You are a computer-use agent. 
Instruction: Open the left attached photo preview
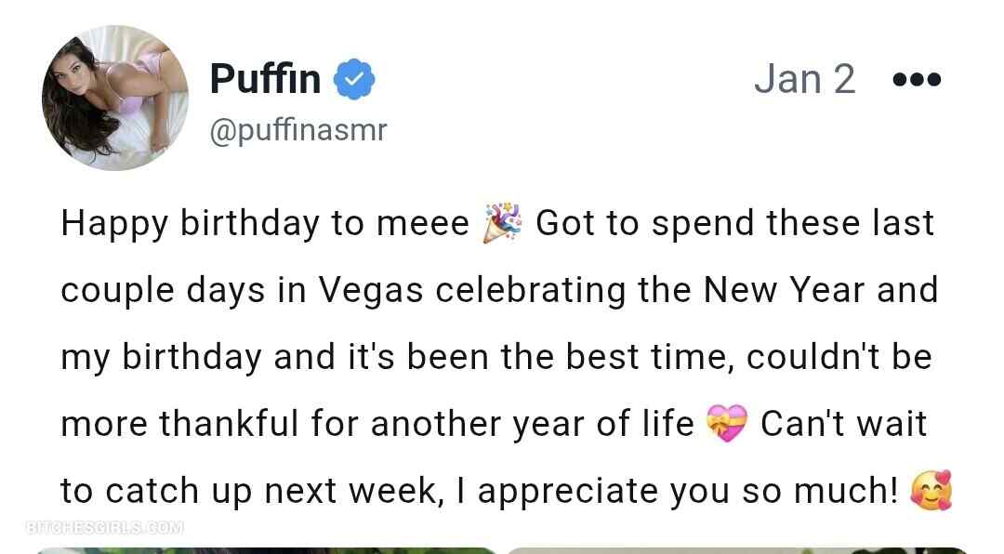coord(265,549)
